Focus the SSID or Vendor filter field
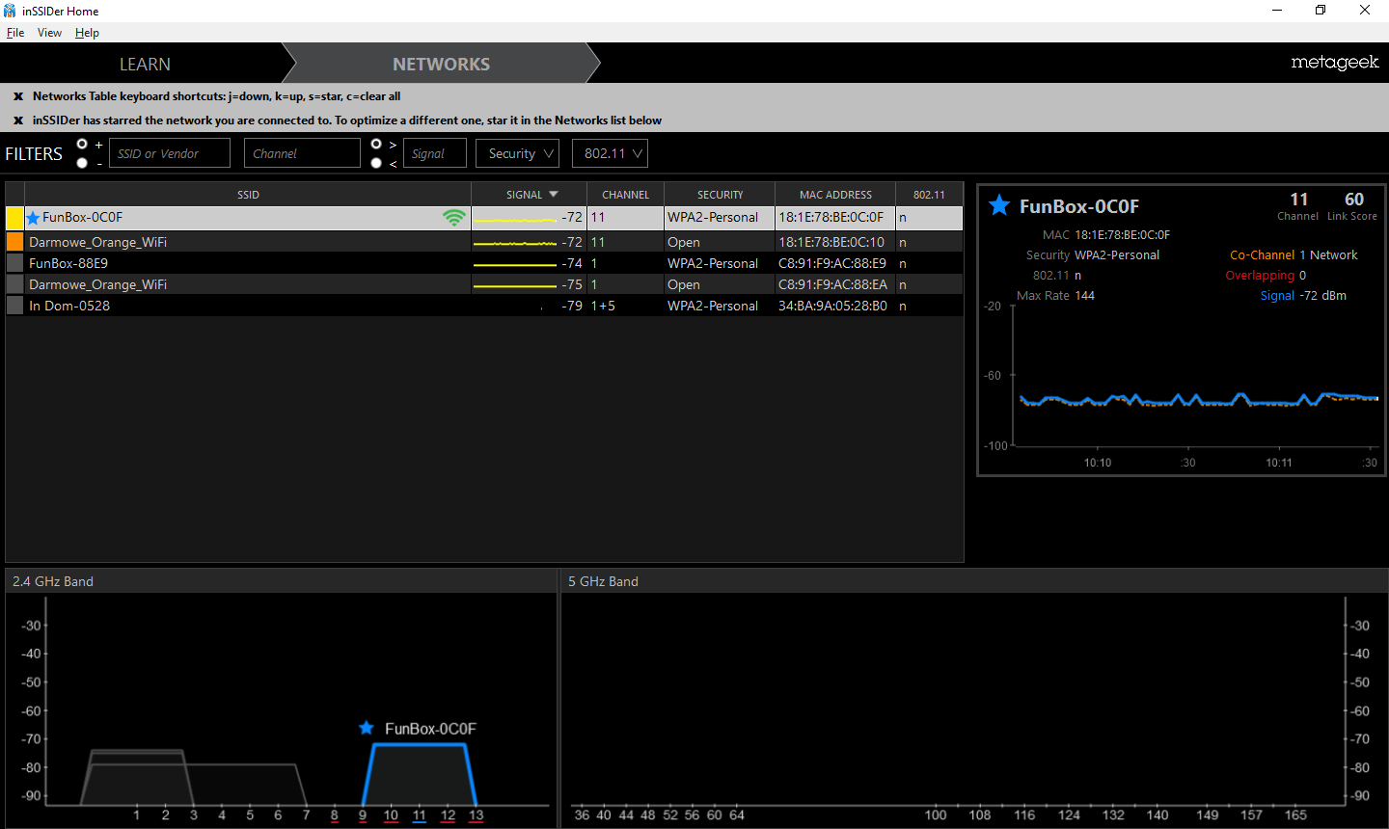The height and width of the screenshot is (829, 1389). (170, 153)
